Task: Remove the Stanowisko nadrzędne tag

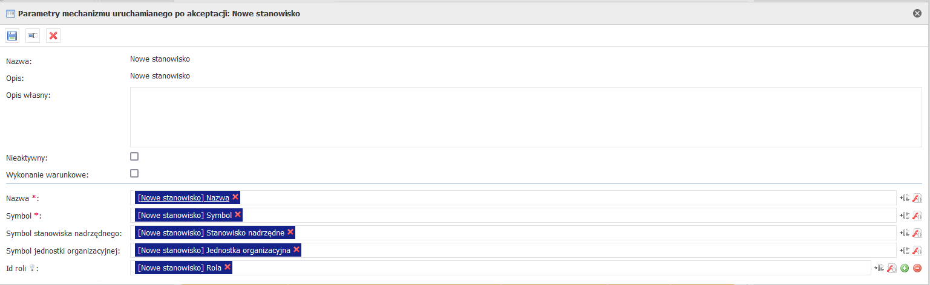Action: (x=290, y=232)
